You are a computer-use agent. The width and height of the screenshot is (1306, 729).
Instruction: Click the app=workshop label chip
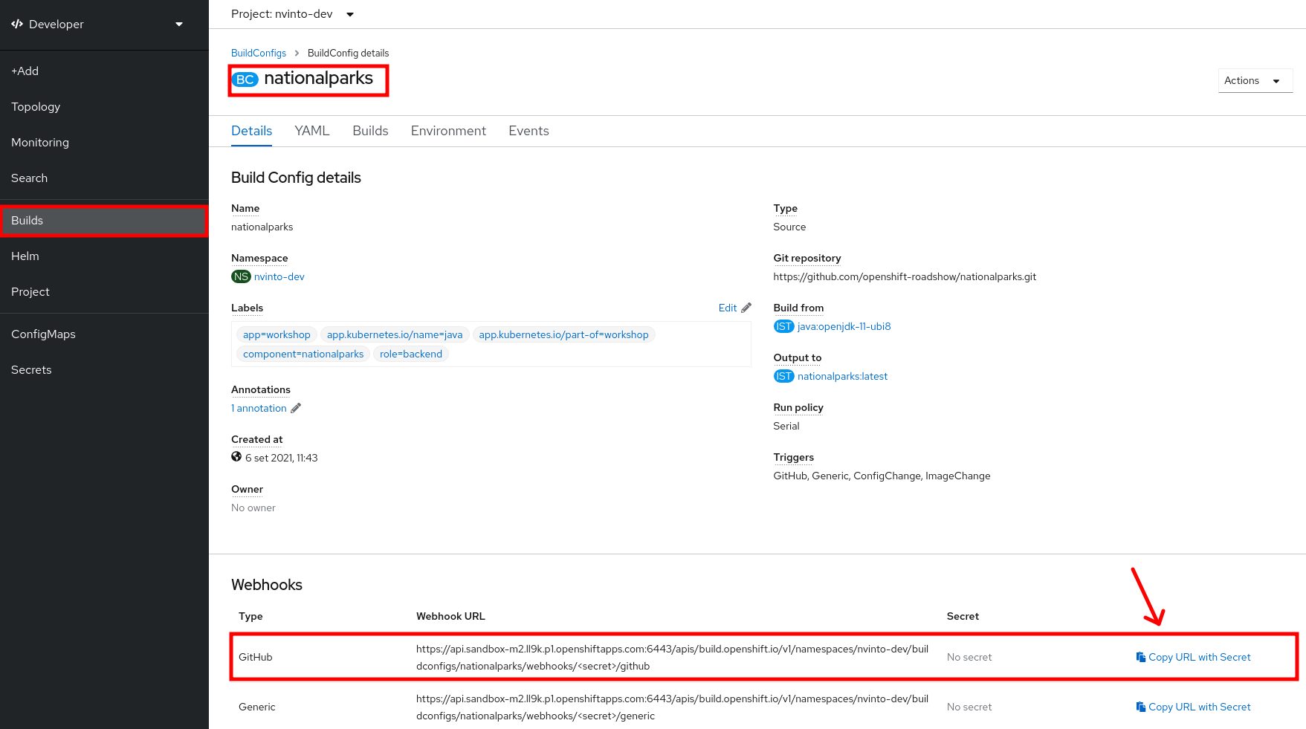[x=277, y=334]
